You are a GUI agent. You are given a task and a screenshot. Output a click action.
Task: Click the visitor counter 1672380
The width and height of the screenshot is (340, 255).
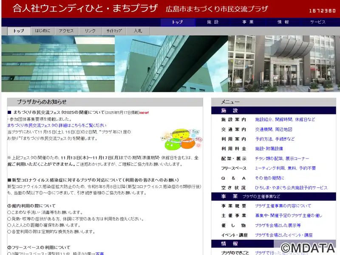(322, 11)
